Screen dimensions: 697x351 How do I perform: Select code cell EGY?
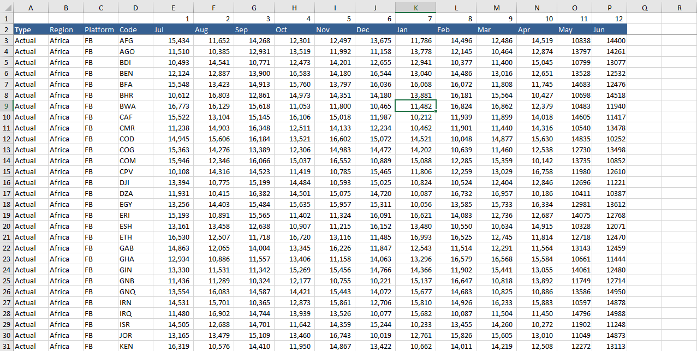click(x=135, y=204)
